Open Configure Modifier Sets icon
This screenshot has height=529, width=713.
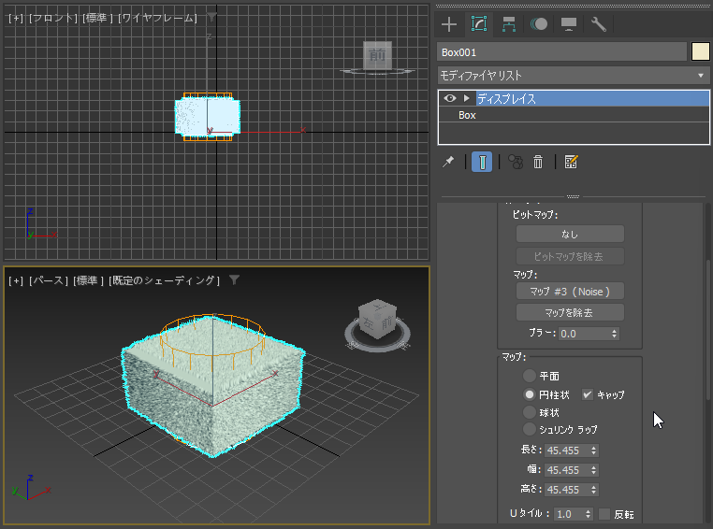pyautogui.click(x=571, y=162)
